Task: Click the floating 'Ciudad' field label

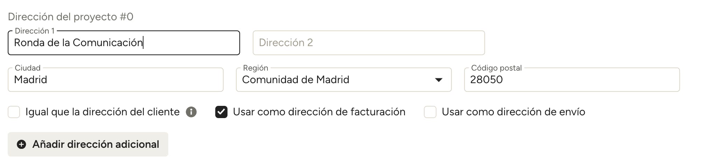Action: [28, 68]
